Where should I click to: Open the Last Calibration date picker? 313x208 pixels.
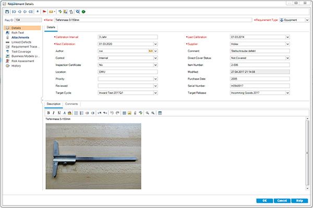coord(287,37)
